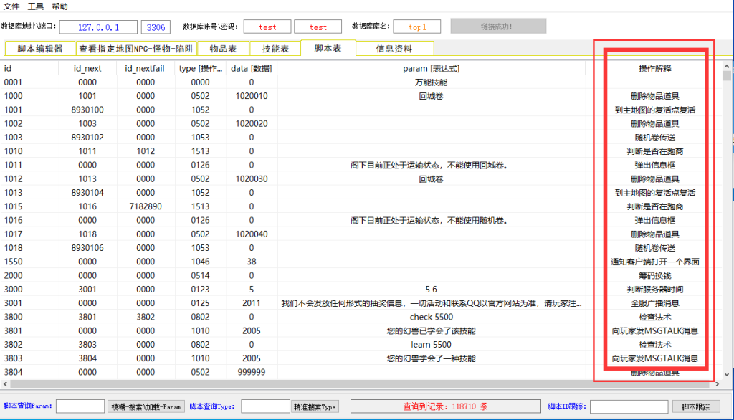Click the learn 5500 param cell
The height and width of the screenshot is (420, 734).
coord(431,345)
